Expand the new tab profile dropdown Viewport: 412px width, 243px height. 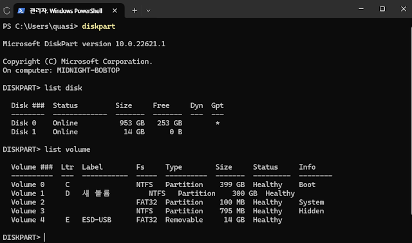[148, 11]
